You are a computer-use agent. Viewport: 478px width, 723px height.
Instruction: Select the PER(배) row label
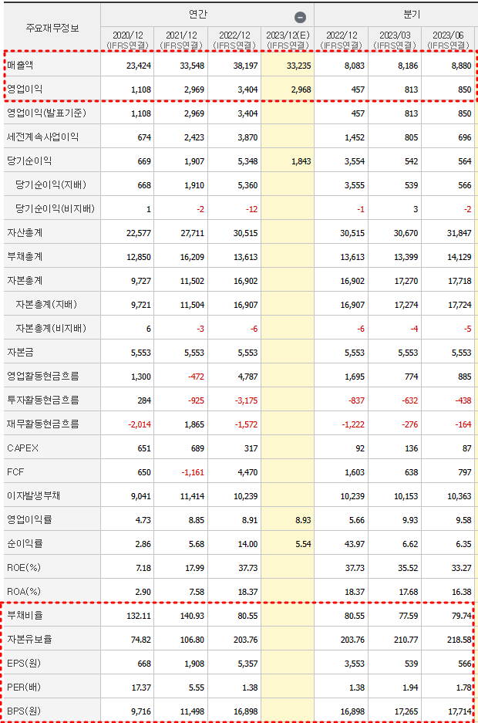coord(23,688)
